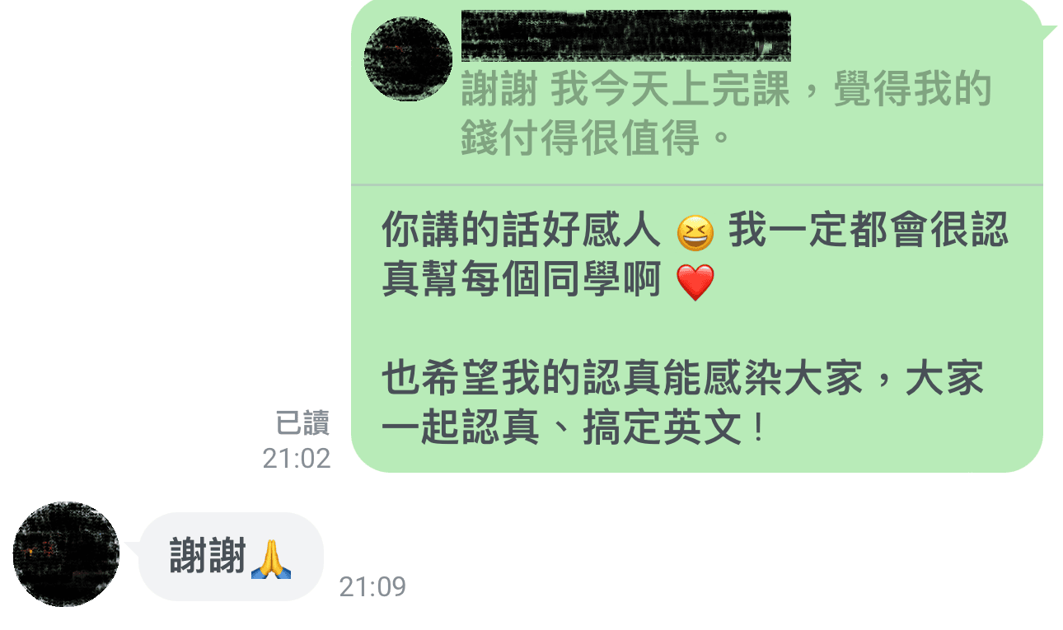This screenshot has height=630, width=1063.
Task: Click the red heart emoji
Action: (x=695, y=282)
